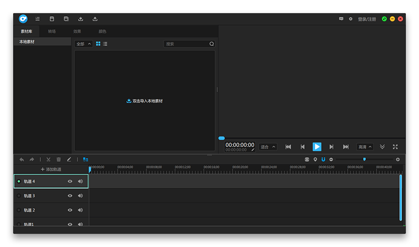Zoom out timeline with minus icon
This screenshot has height=247, width=419.
(x=331, y=160)
